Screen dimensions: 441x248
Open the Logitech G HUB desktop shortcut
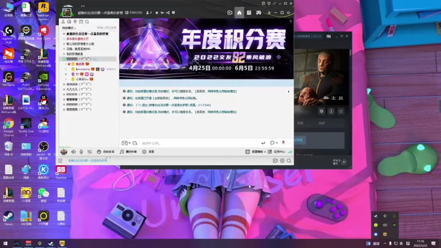(x=8, y=34)
